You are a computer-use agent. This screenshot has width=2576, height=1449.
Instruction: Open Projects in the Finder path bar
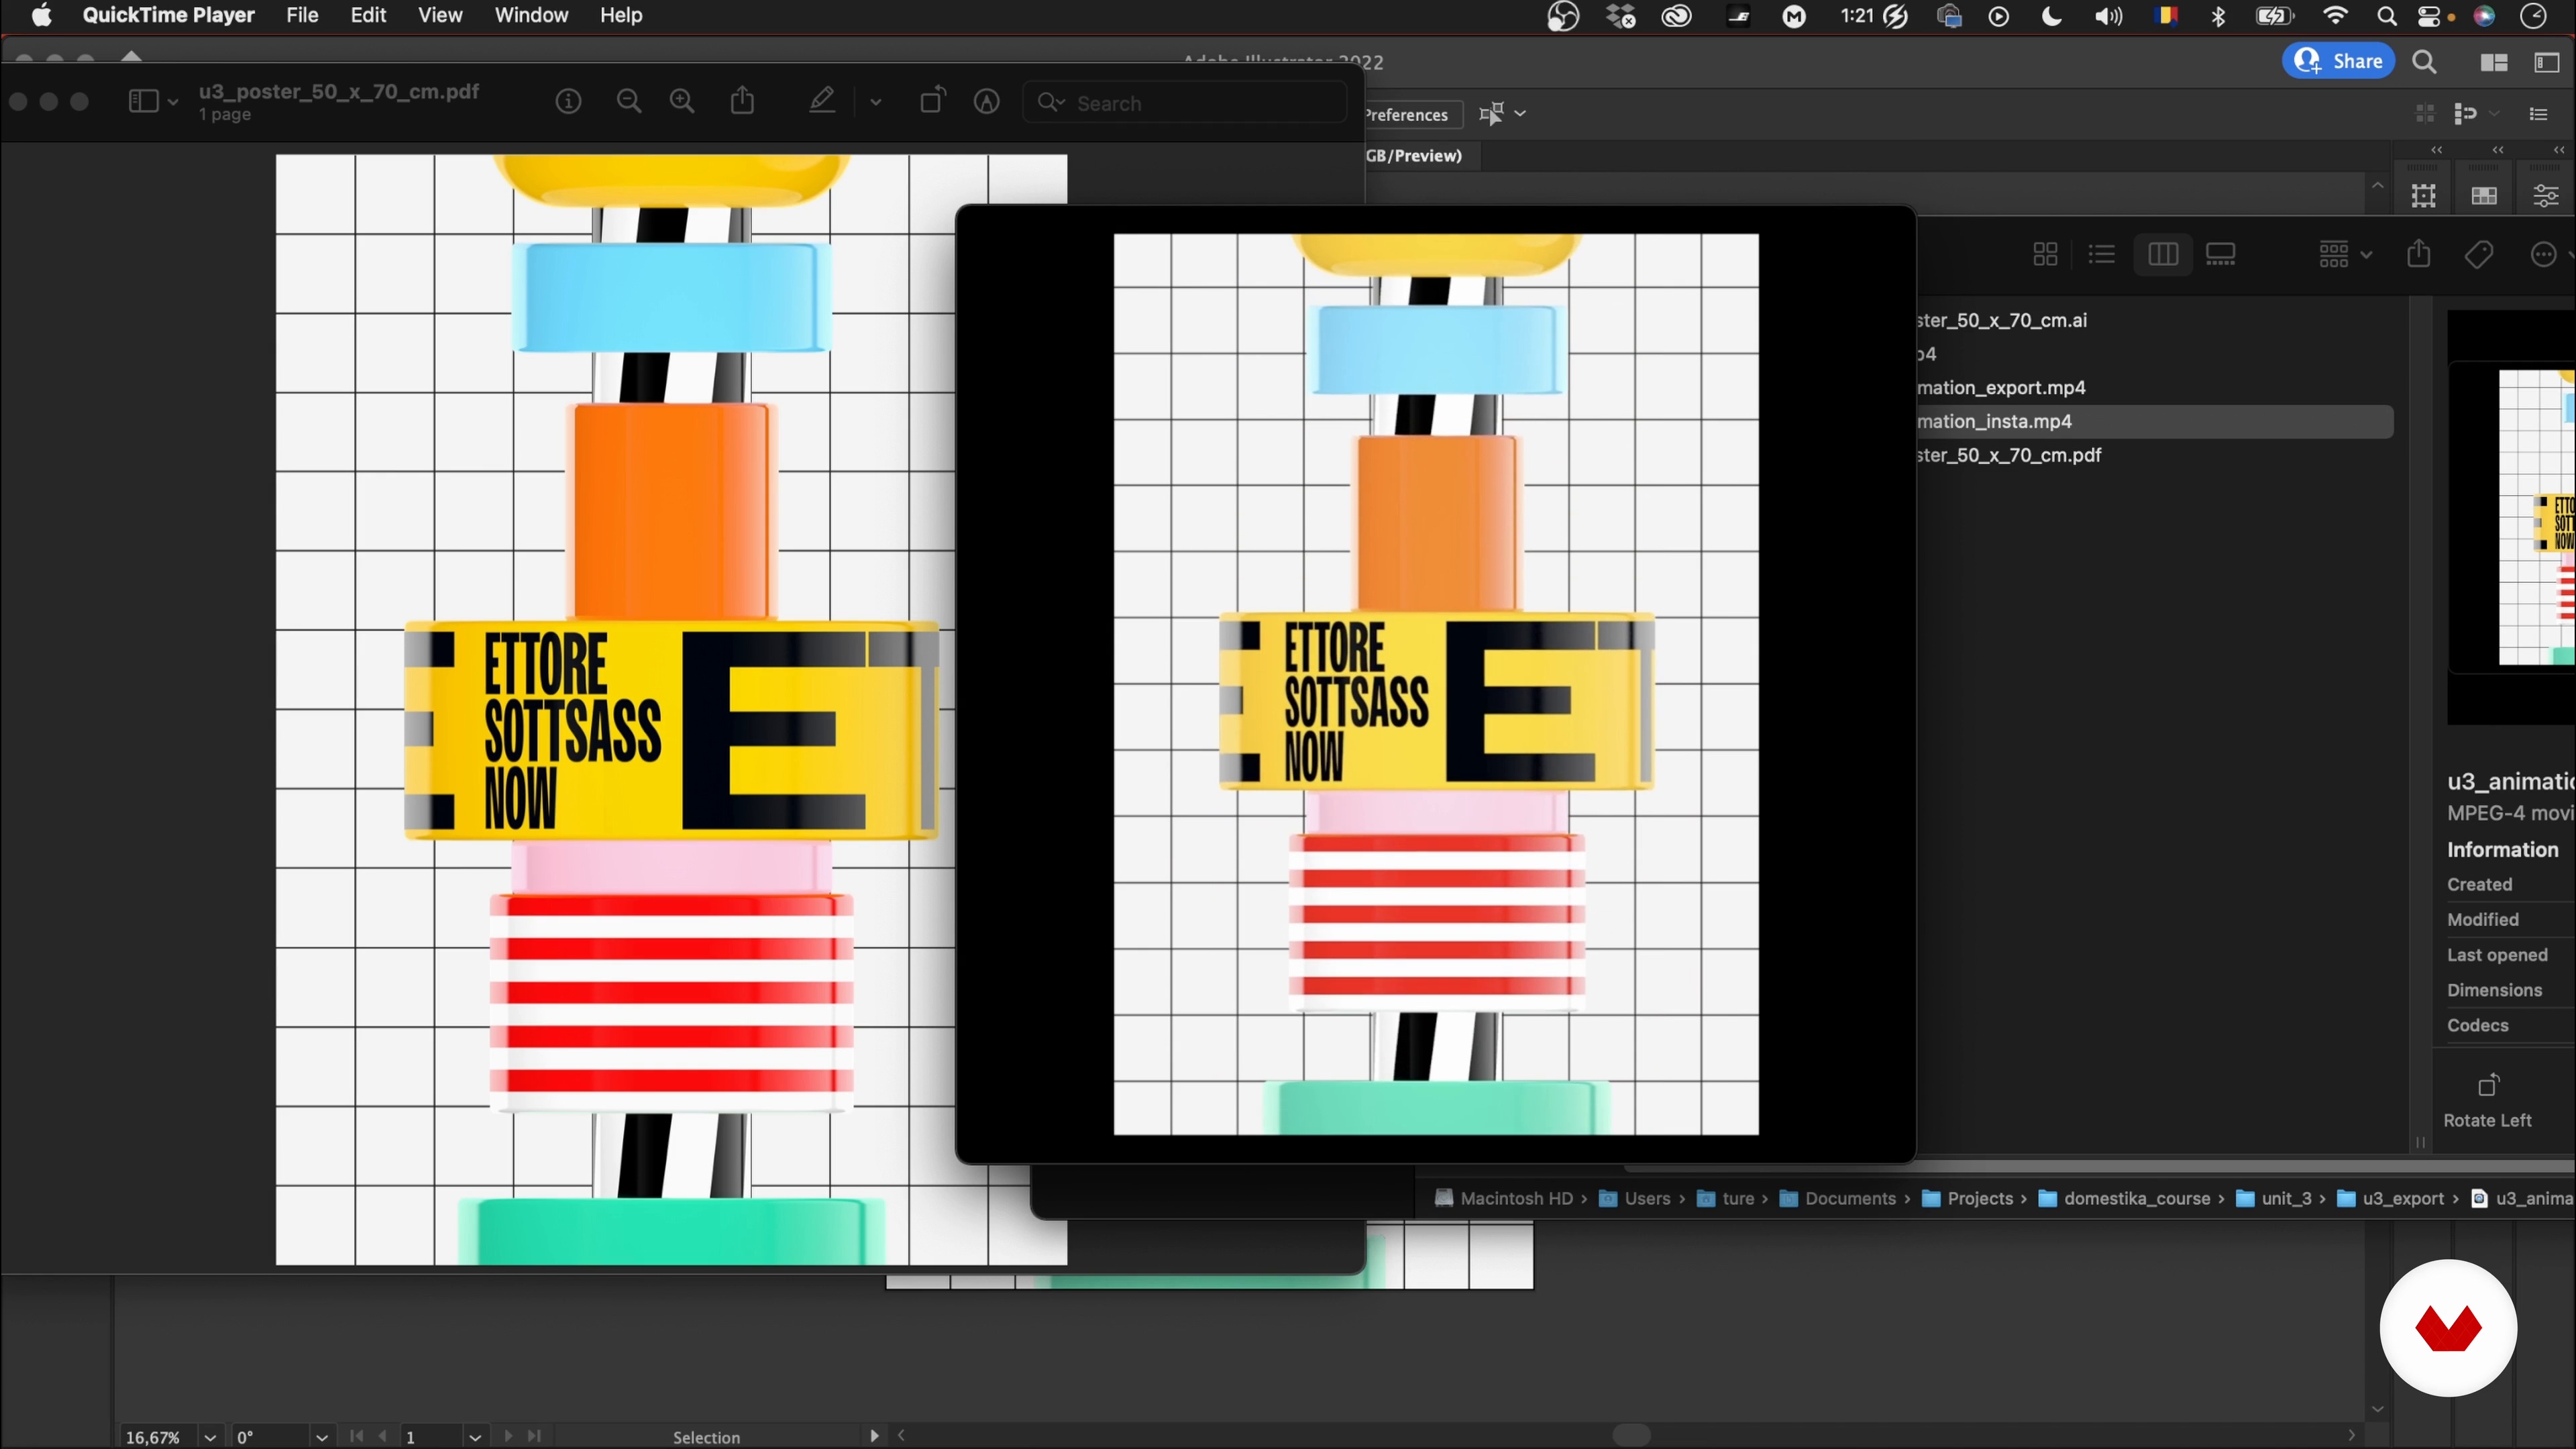point(1968,1198)
